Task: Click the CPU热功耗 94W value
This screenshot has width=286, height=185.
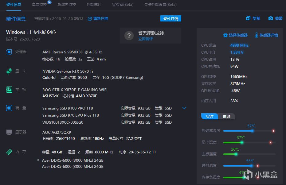Action: click(234, 67)
